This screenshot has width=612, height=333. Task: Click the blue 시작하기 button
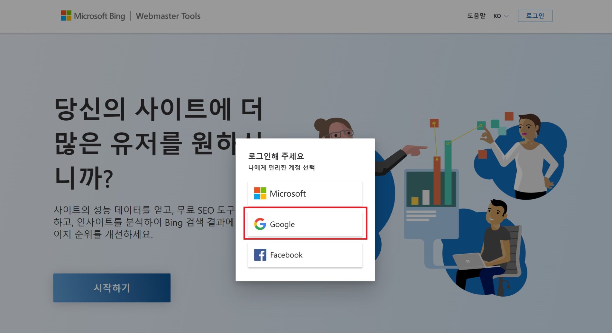[112, 287]
